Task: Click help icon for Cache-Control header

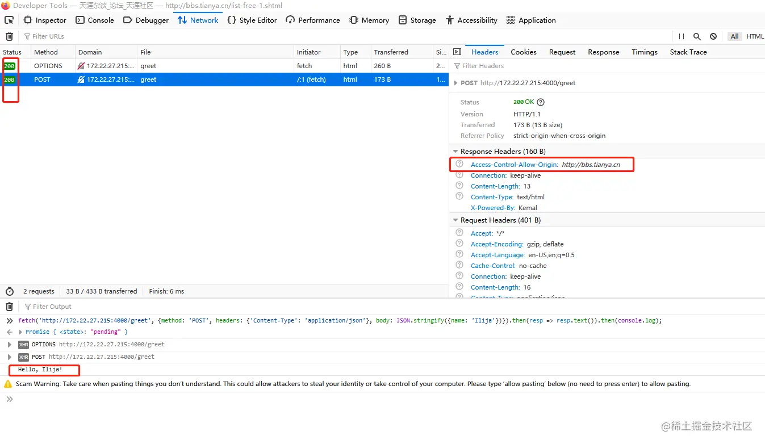Action: click(459, 265)
